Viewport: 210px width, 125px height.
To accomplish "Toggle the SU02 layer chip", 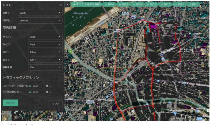I will pos(123,5).
